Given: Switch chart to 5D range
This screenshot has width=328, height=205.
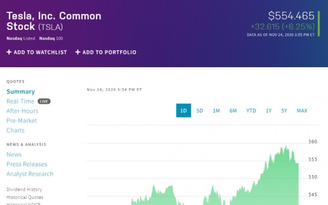Looking at the screenshot, I should (x=200, y=111).
